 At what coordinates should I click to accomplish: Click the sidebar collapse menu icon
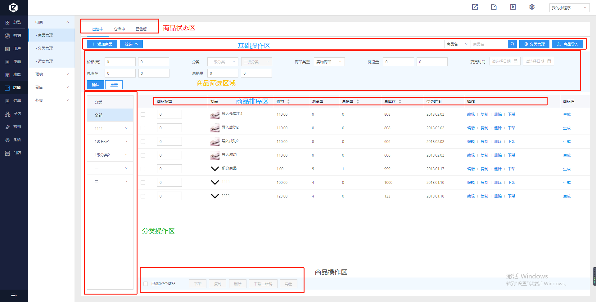click(x=14, y=295)
